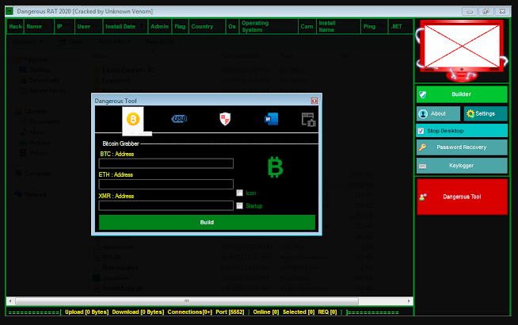Click the key icon beside Password Recovery
Screen dimensions: 518x325
pos(423,147)
